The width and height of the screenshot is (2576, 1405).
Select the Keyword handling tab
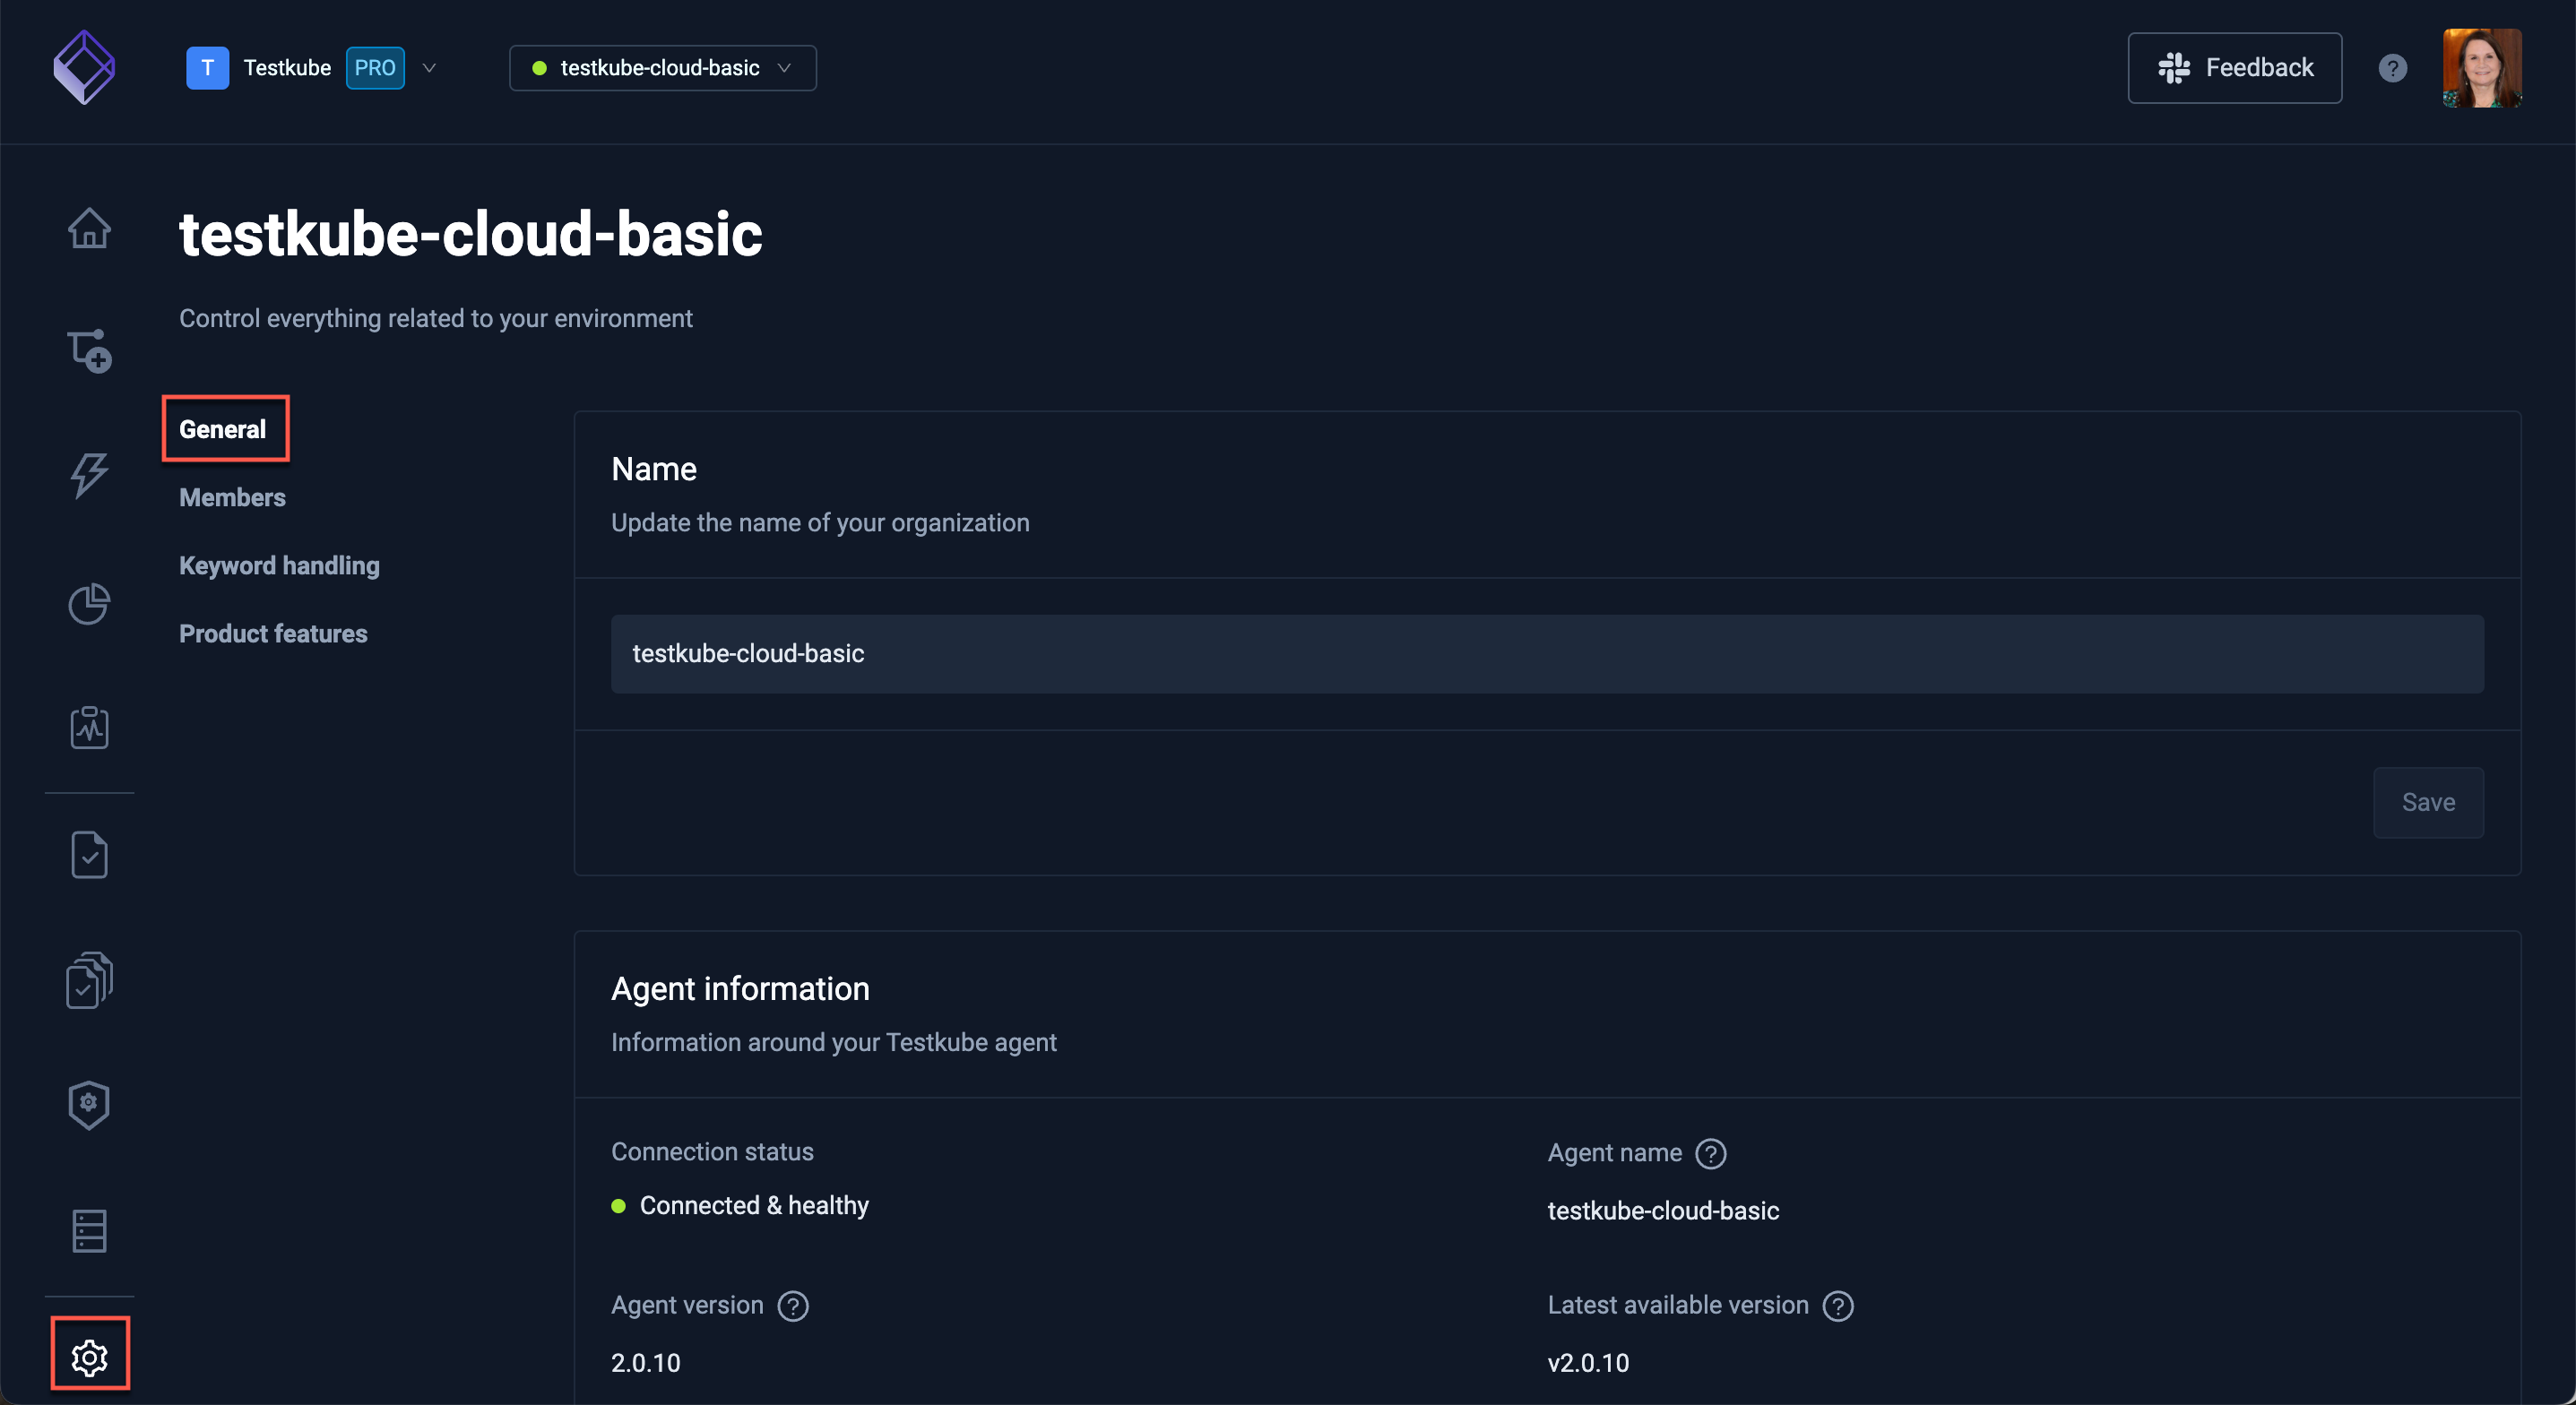pyautogui.click(x=279, y=565)
